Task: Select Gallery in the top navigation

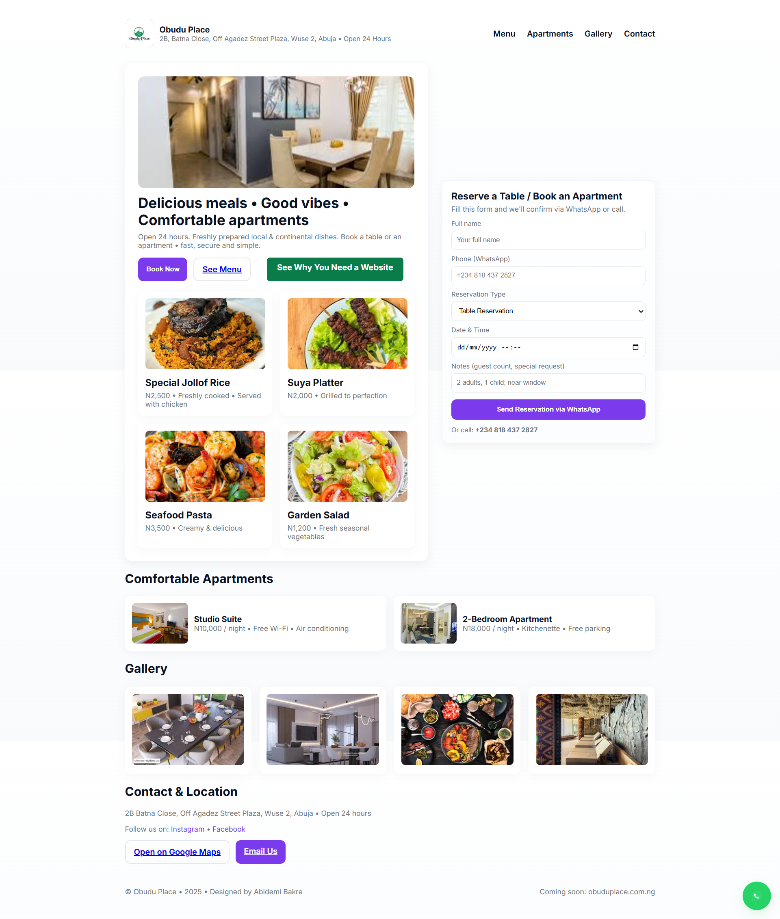Action: click(x=598, y=34)
